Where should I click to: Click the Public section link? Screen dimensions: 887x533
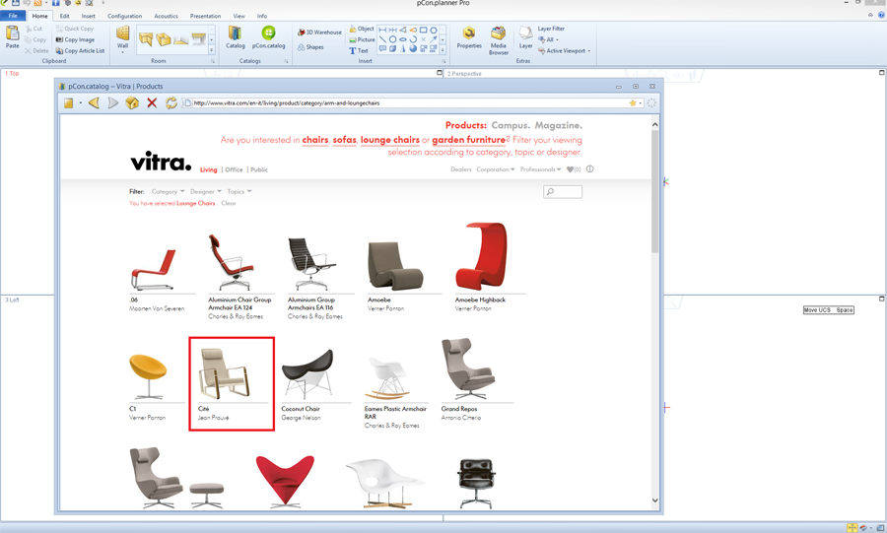(x=259, y=169)
